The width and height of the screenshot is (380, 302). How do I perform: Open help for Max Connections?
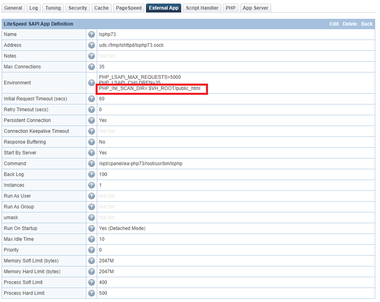click(91, 67)
